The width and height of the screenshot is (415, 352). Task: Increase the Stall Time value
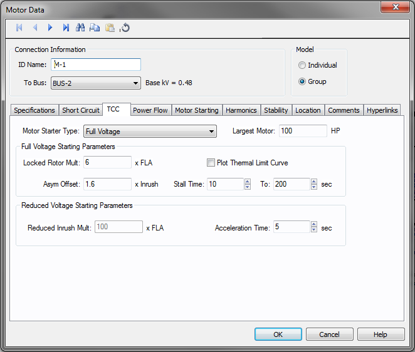coord(247,181)
